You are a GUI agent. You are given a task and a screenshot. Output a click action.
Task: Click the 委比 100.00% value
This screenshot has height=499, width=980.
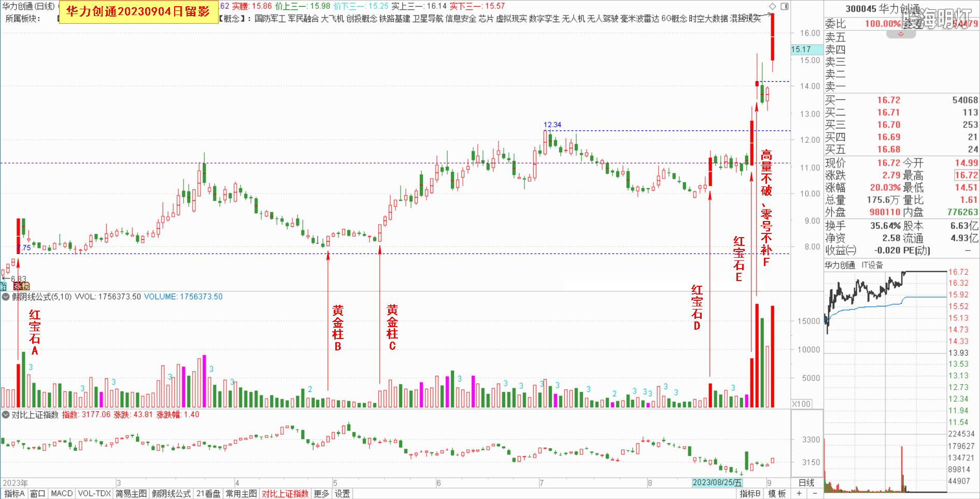coord(883,24)
